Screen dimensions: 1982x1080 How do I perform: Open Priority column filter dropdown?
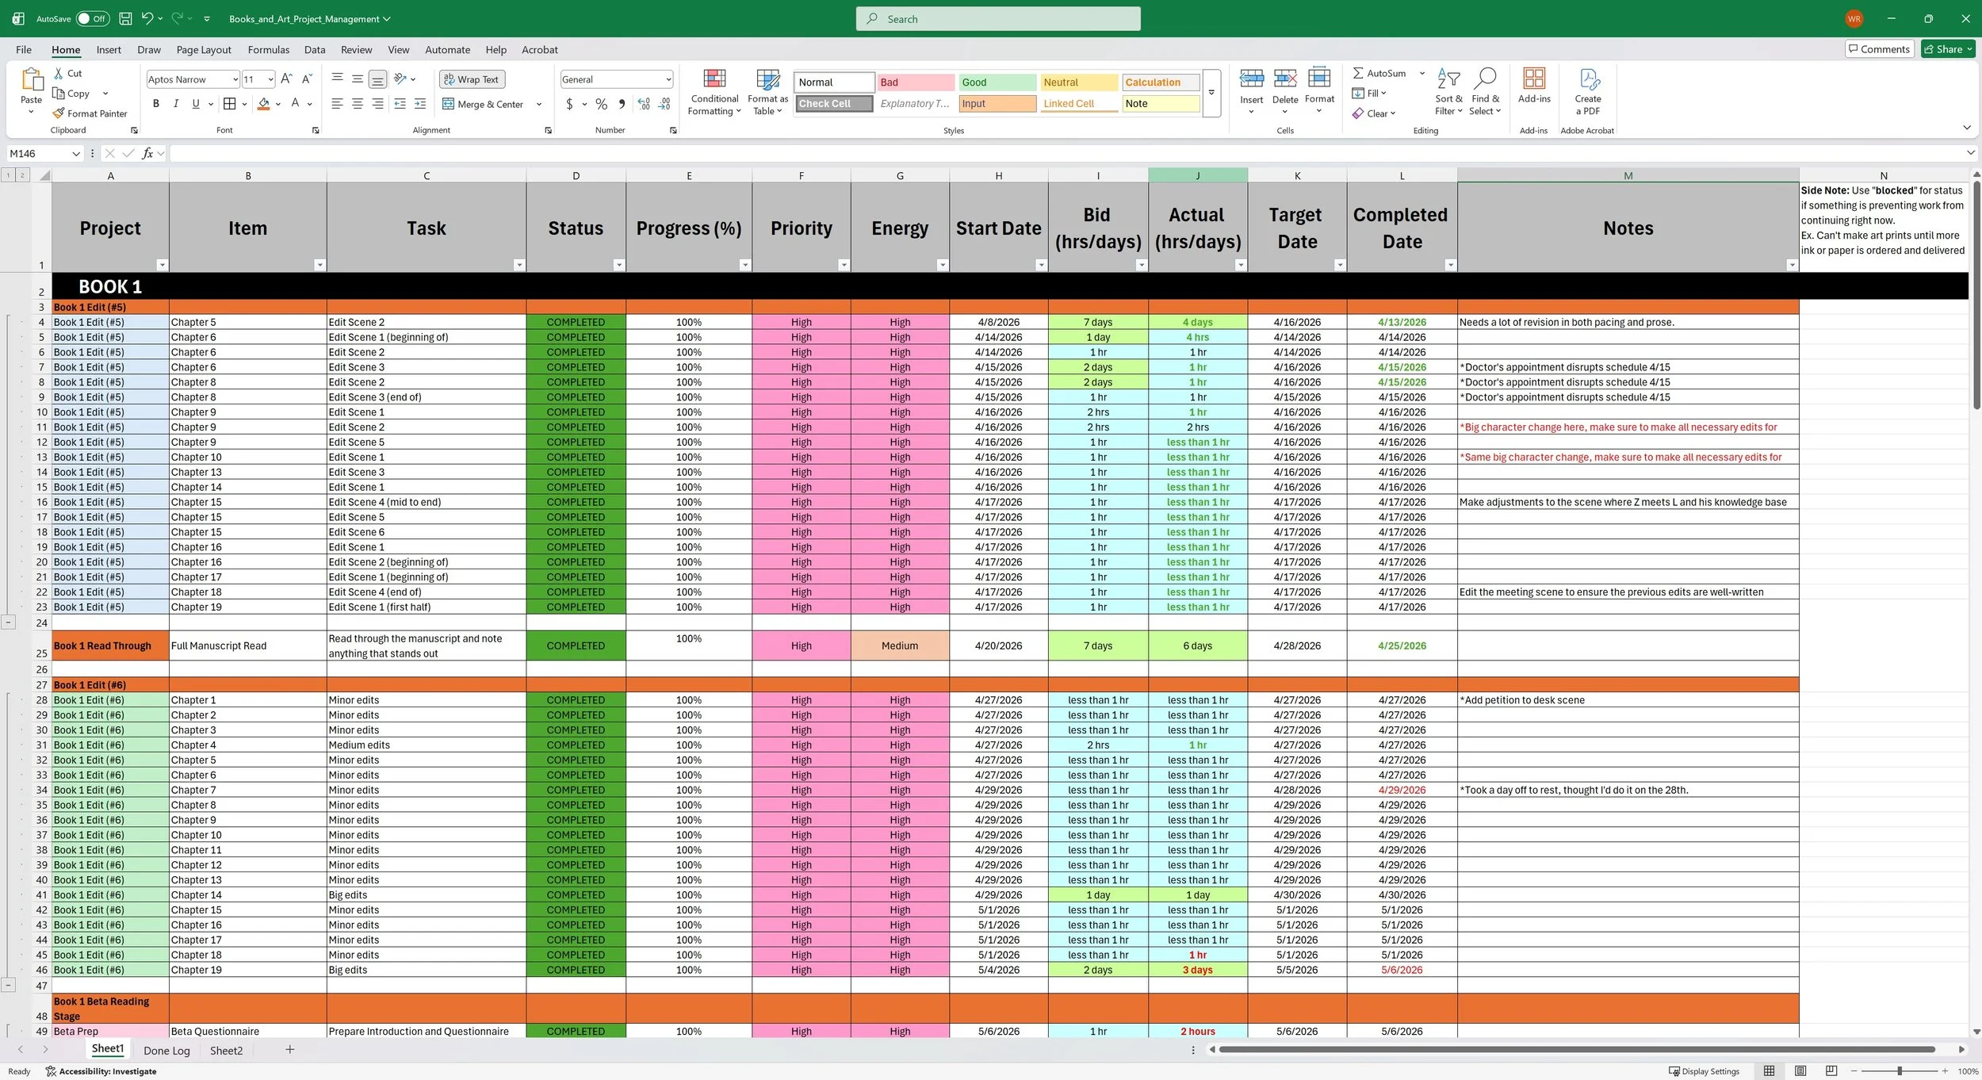click(x=844, y=265)
